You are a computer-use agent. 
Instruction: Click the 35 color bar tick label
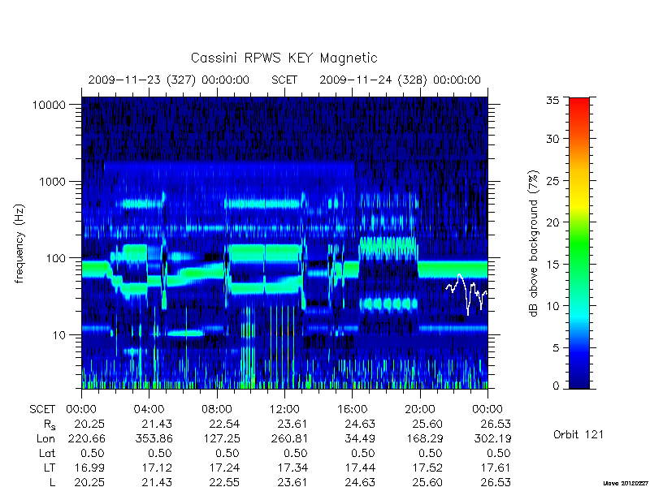[552, 100]
